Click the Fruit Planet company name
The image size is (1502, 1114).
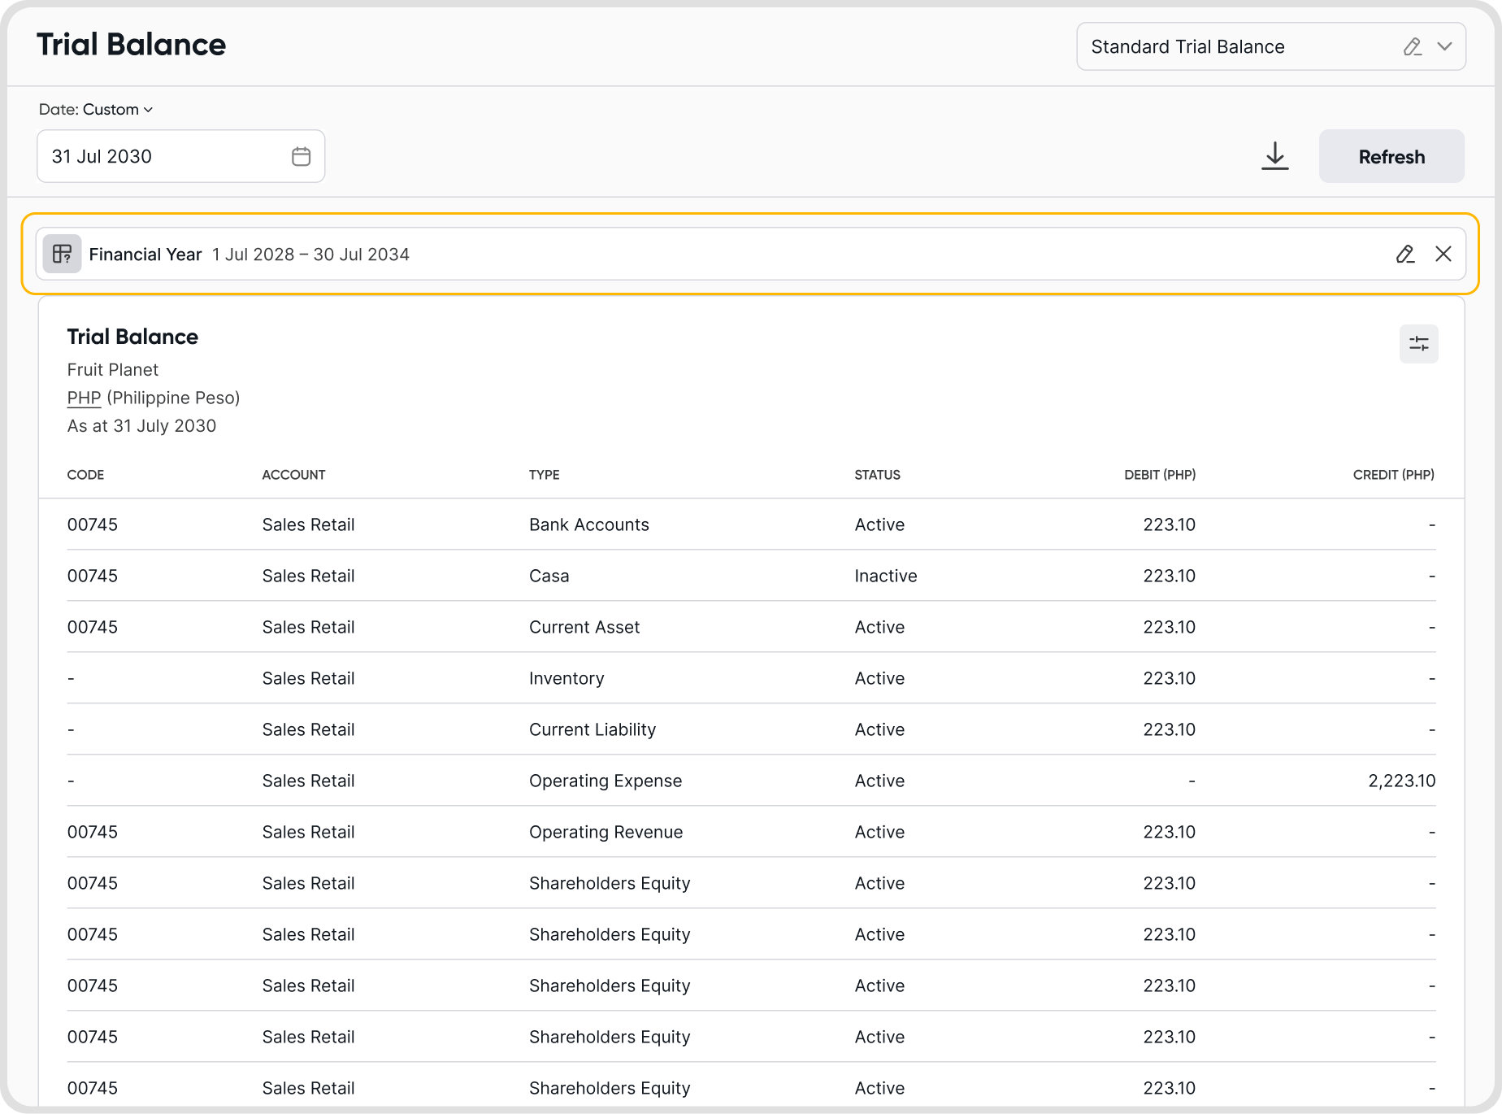click(x=113, y=370)
